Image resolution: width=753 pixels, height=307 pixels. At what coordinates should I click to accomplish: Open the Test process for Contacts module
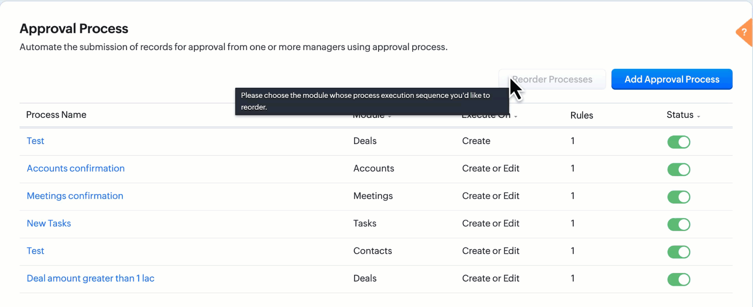click(35, 251)
